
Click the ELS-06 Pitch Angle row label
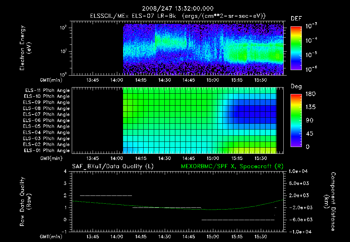coord(46,121)
